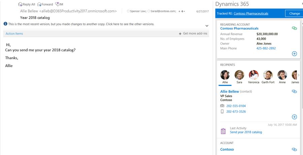Start an IM conversation
The height and width of the screenshot is (155, 303).
click(x=59, y=4)
